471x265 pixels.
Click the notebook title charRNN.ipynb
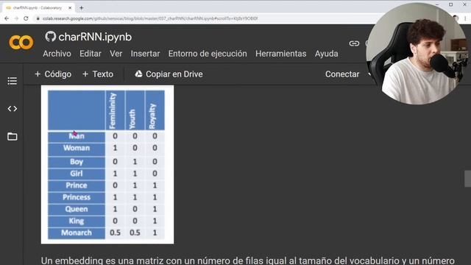(95, 37)
